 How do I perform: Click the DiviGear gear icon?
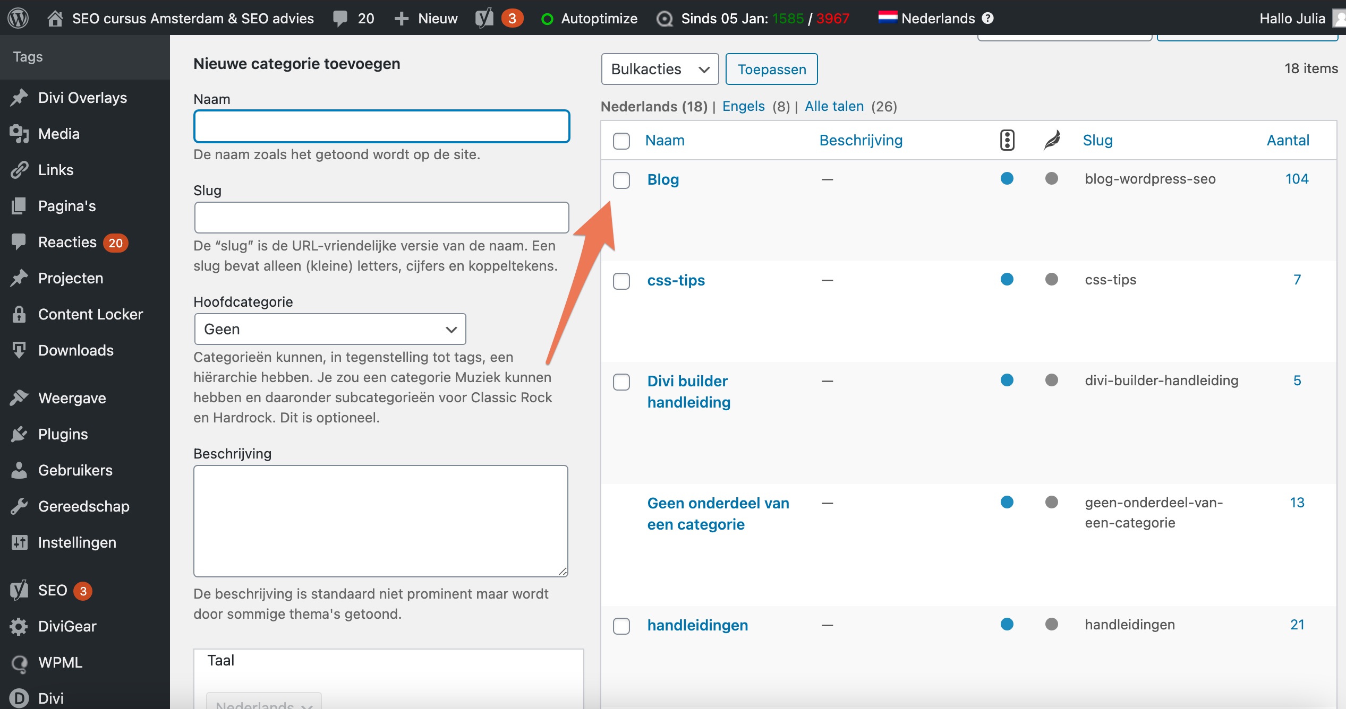point(19,626)
